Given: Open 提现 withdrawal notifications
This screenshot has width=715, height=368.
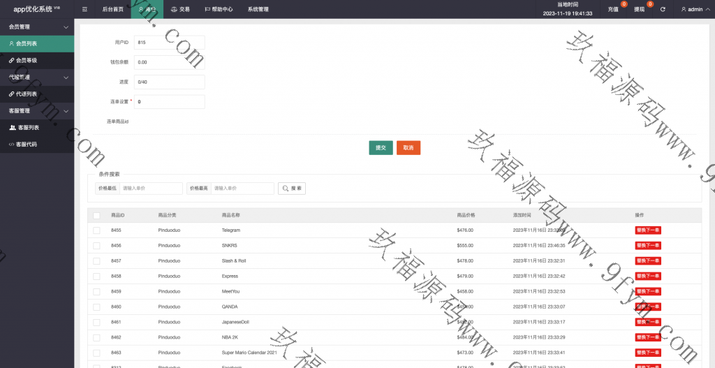Looking at the screenshot, I should tap(640, 10).
